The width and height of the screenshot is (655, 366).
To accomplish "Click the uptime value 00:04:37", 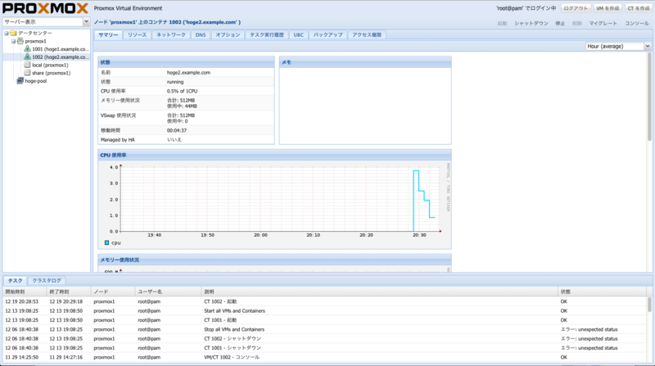I will 177,130.
